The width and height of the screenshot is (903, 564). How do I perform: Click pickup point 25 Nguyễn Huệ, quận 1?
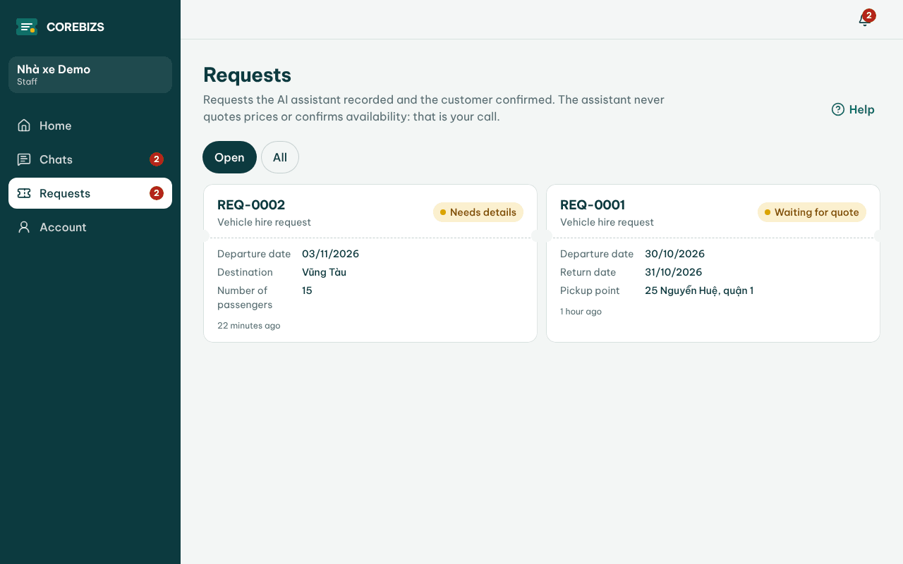(x=699, y=290)
